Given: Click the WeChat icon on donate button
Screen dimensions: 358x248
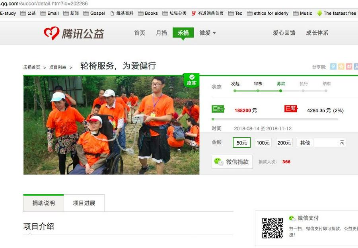Looking at the screenshot, I should (x=219, y=162).
